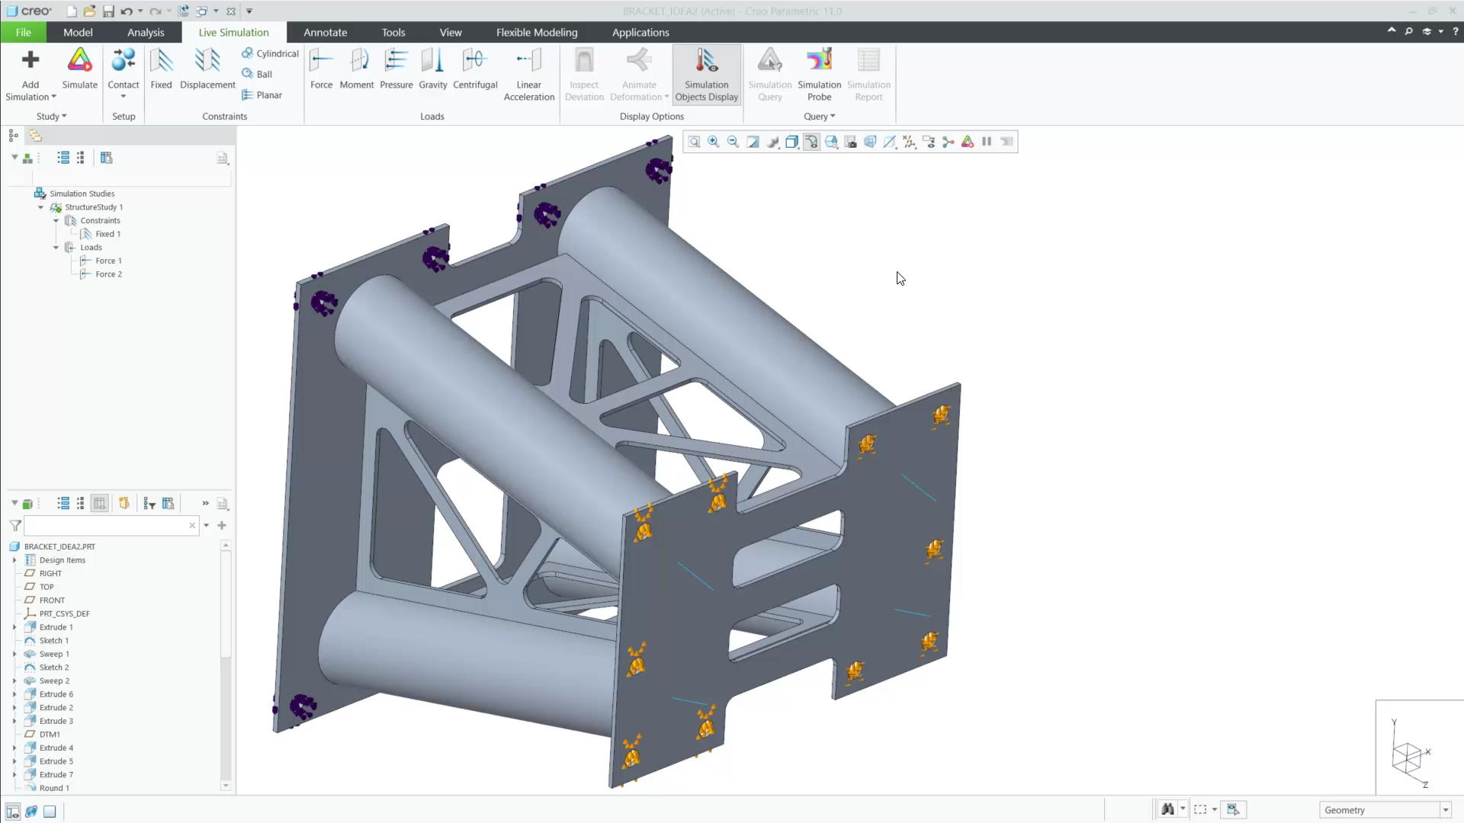The height and width of the screenshot is (823, 1464).
Task: Select Sweep 2 in model tree
Action: coord(54,681)
